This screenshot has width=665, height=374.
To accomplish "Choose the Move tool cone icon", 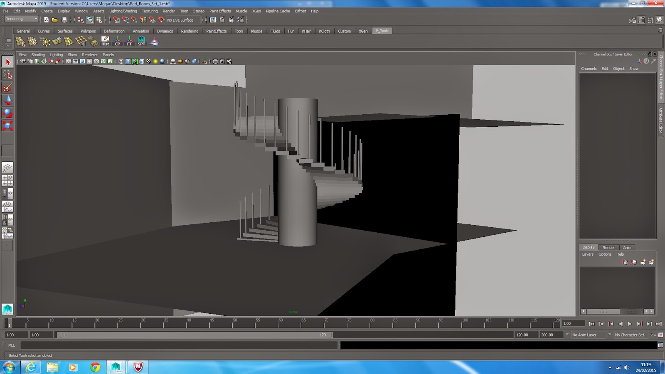I will (7, 100).
